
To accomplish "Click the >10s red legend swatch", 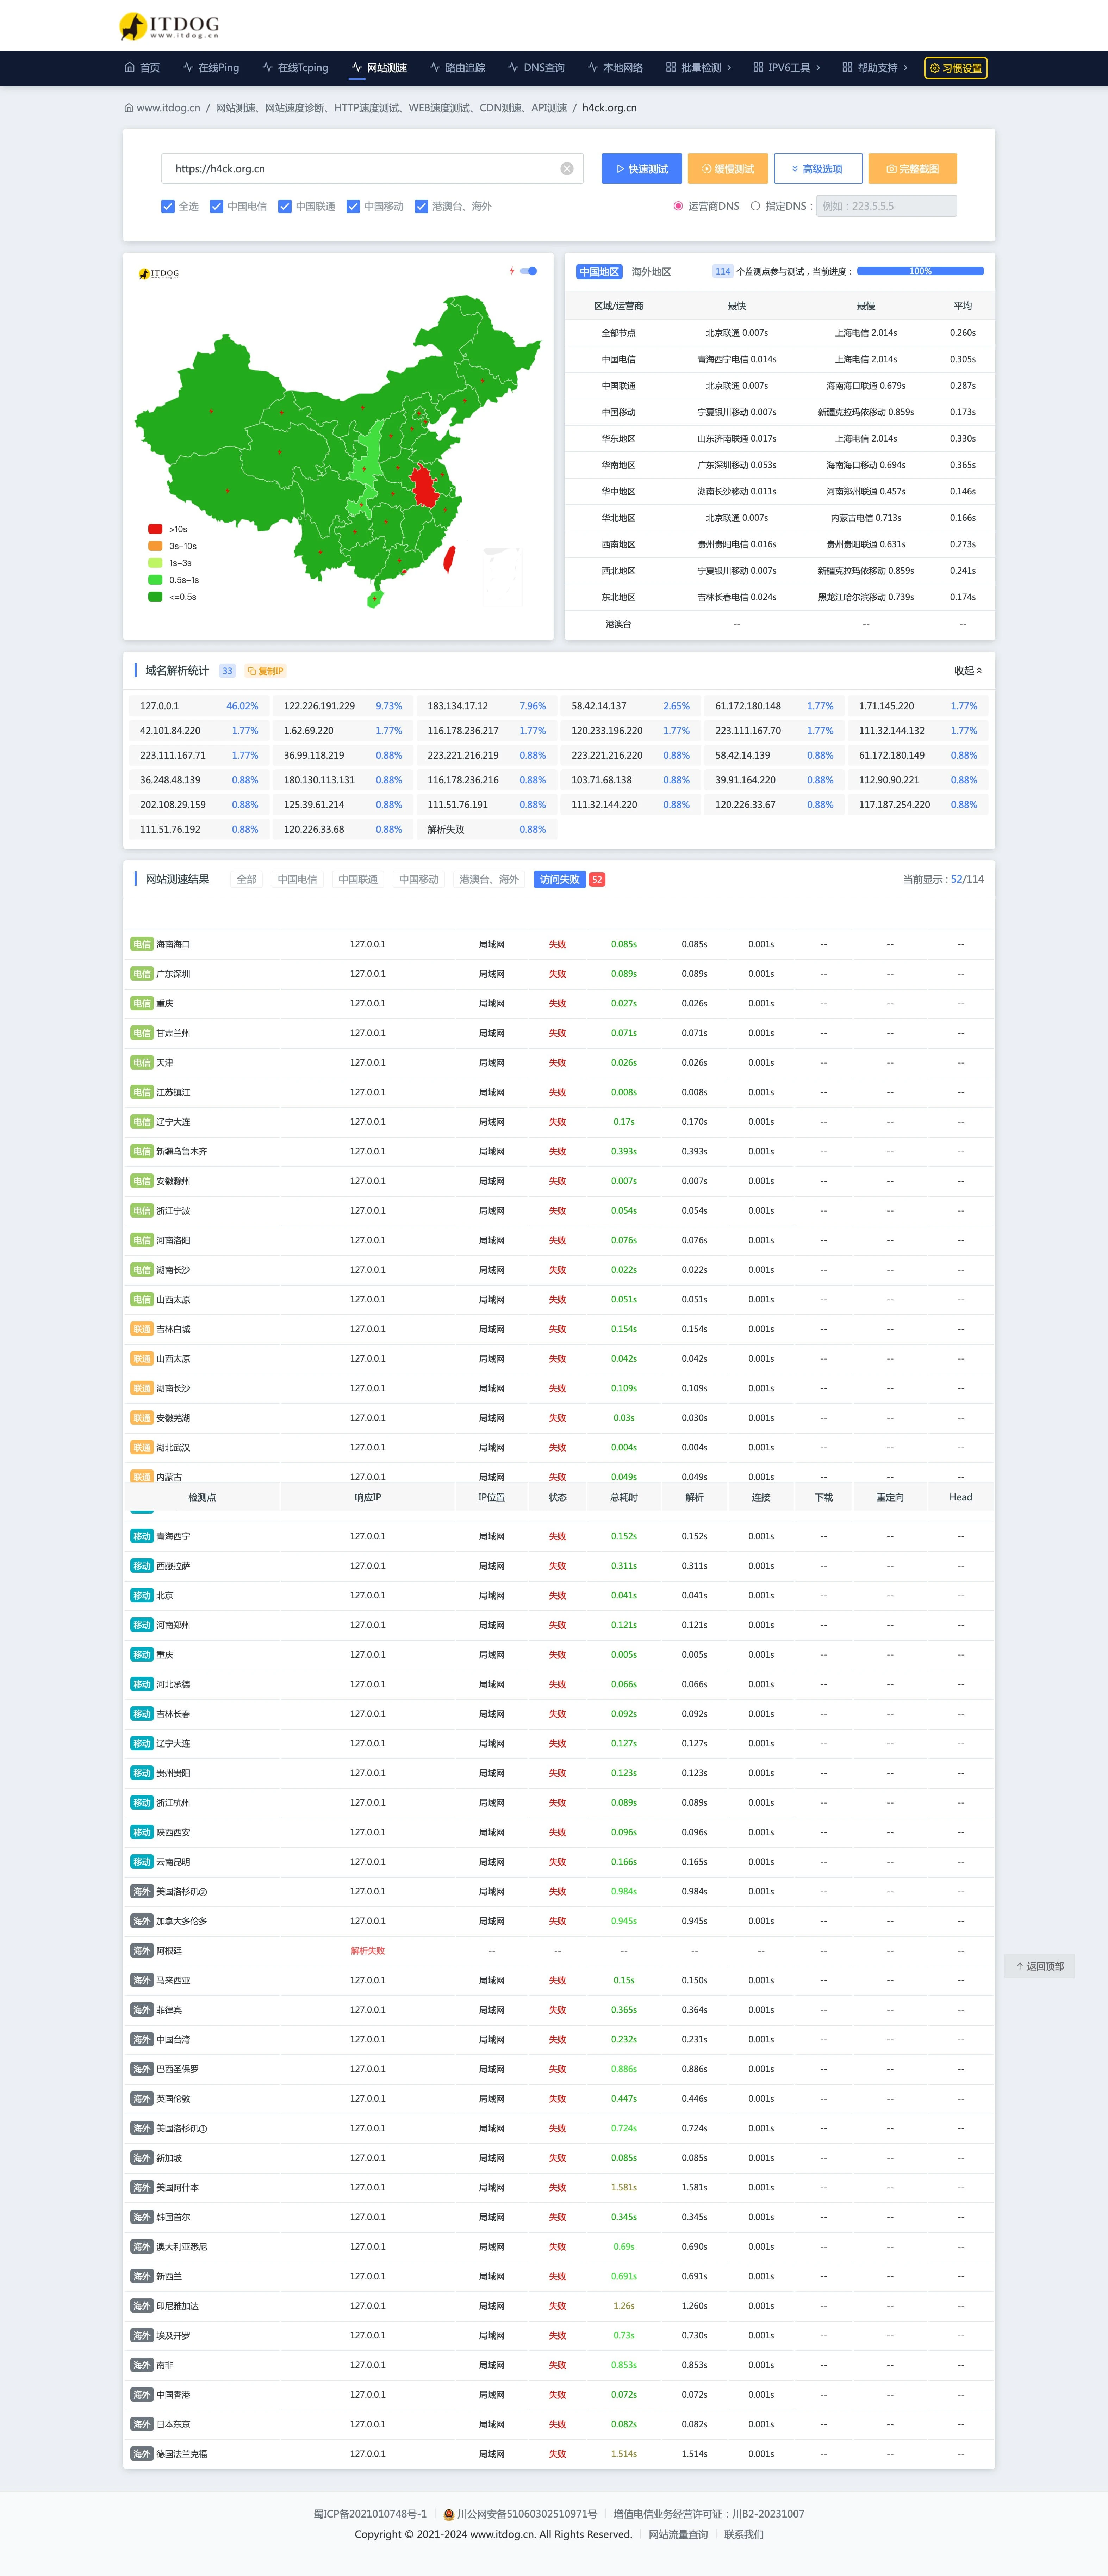I will click(155, 529).
